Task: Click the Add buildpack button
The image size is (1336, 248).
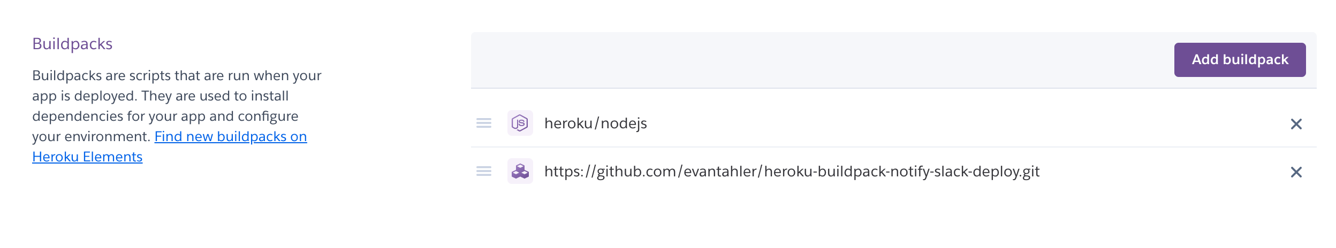Action: 1239,60
